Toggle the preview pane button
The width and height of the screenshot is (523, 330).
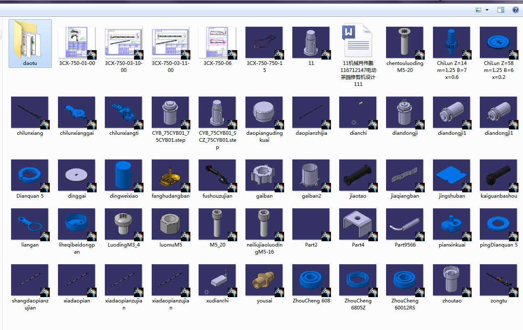click(x=501, y=10)
